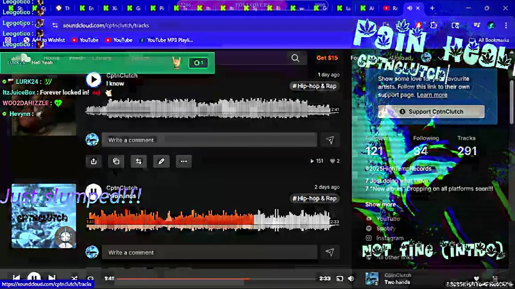Open a new browser tab

pyautogui.click(x=432, y=8)
